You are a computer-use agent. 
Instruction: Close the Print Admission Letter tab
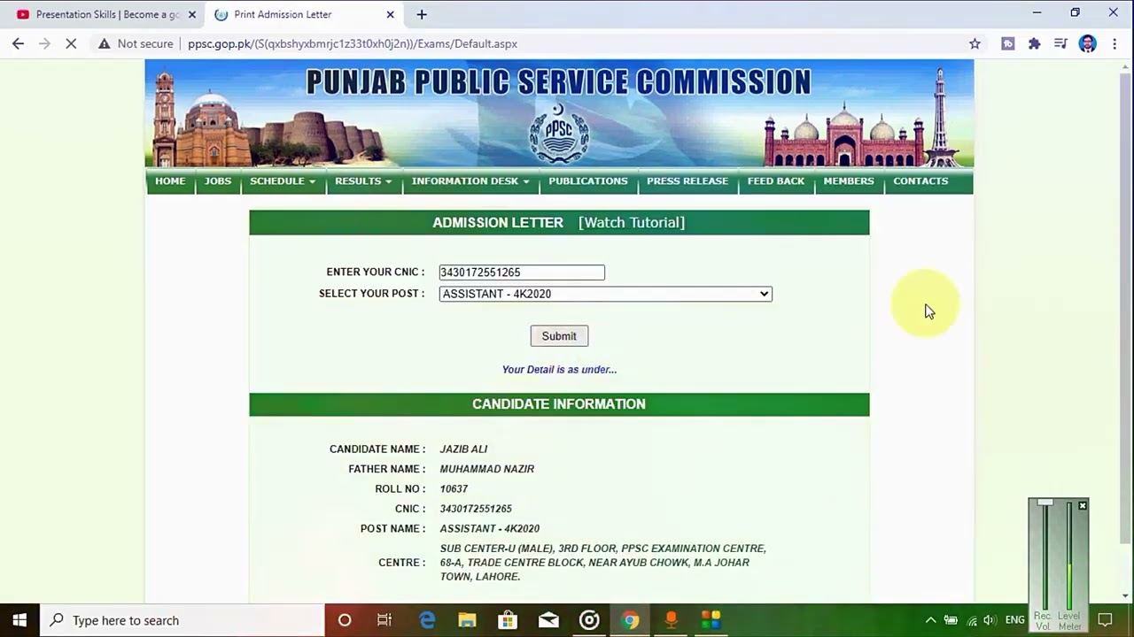pos(390,14)
